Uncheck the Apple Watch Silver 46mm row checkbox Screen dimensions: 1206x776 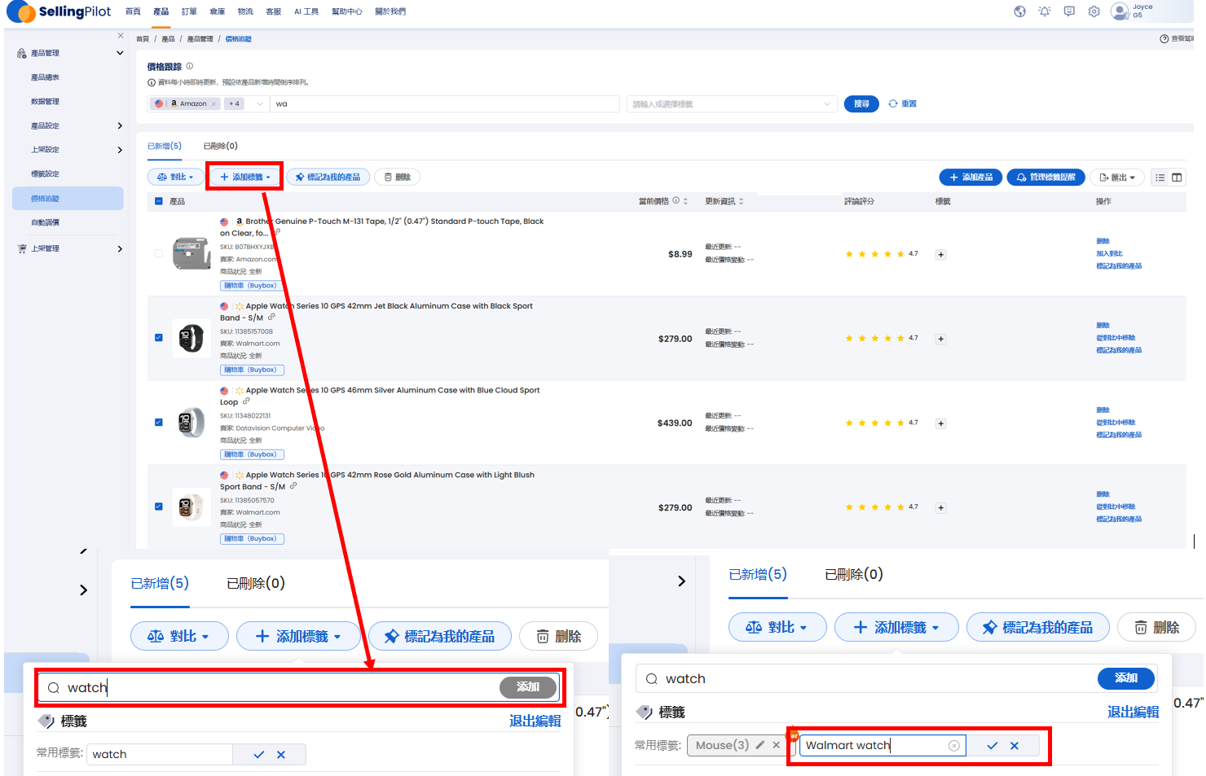click(x=159, y=423)
